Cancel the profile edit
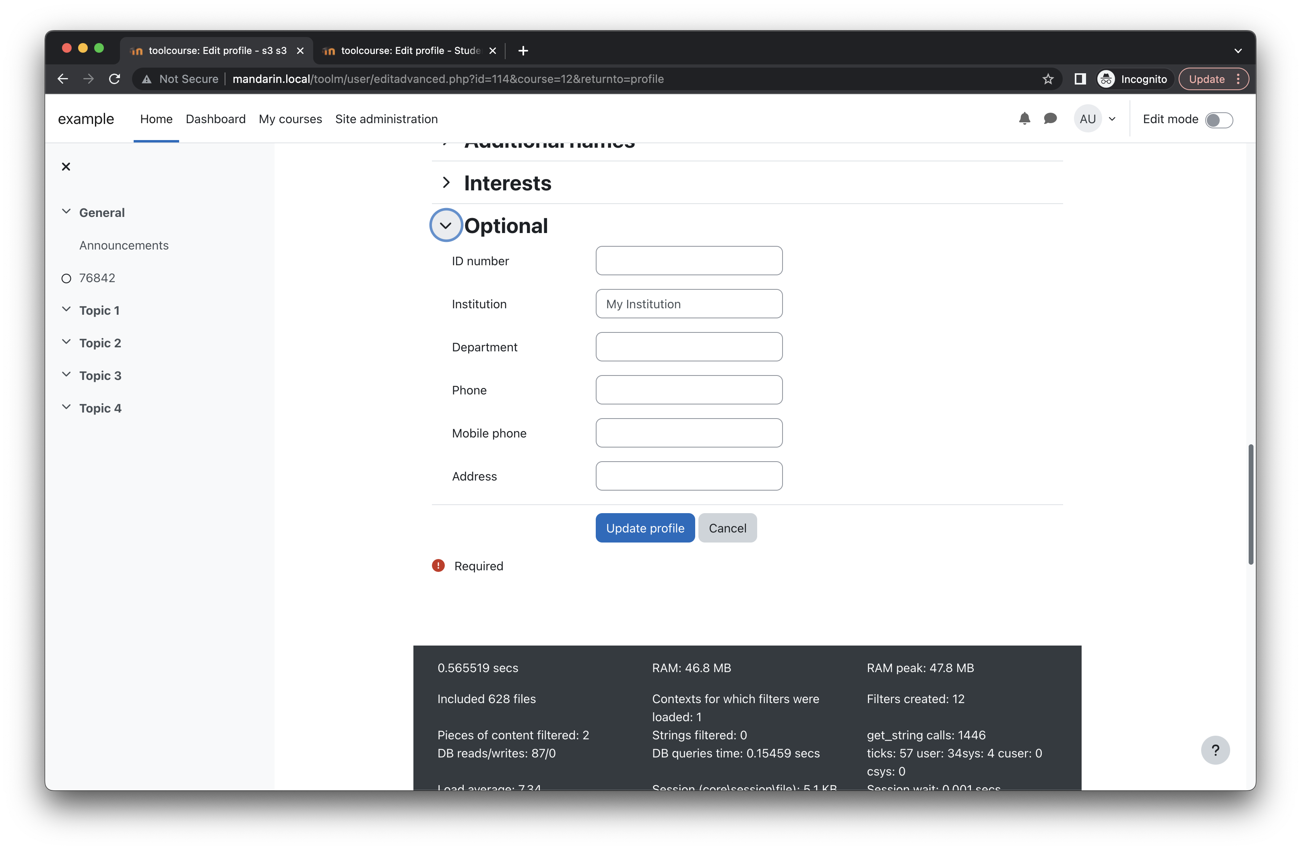The image size is (1301, 850). tap(727, 528)
